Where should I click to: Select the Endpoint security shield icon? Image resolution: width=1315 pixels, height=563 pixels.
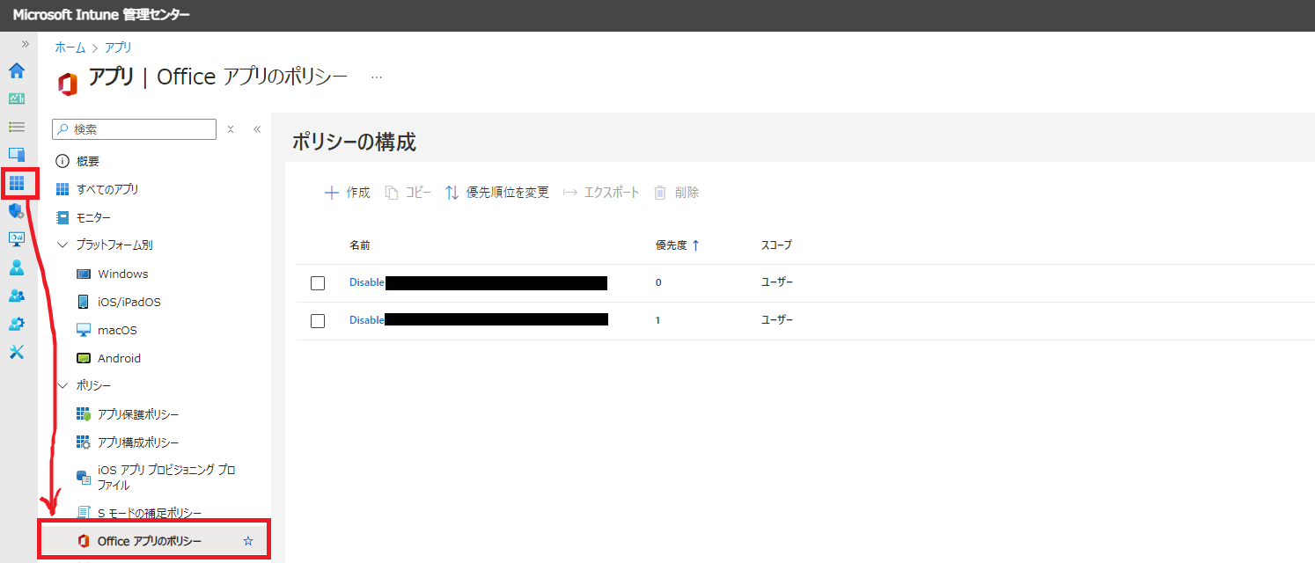[x=17, y=211]
